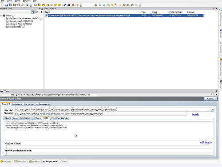Viewport: 222px width, 167px height.
Task: Click the Subset Name input field
Action: [109, 147]
